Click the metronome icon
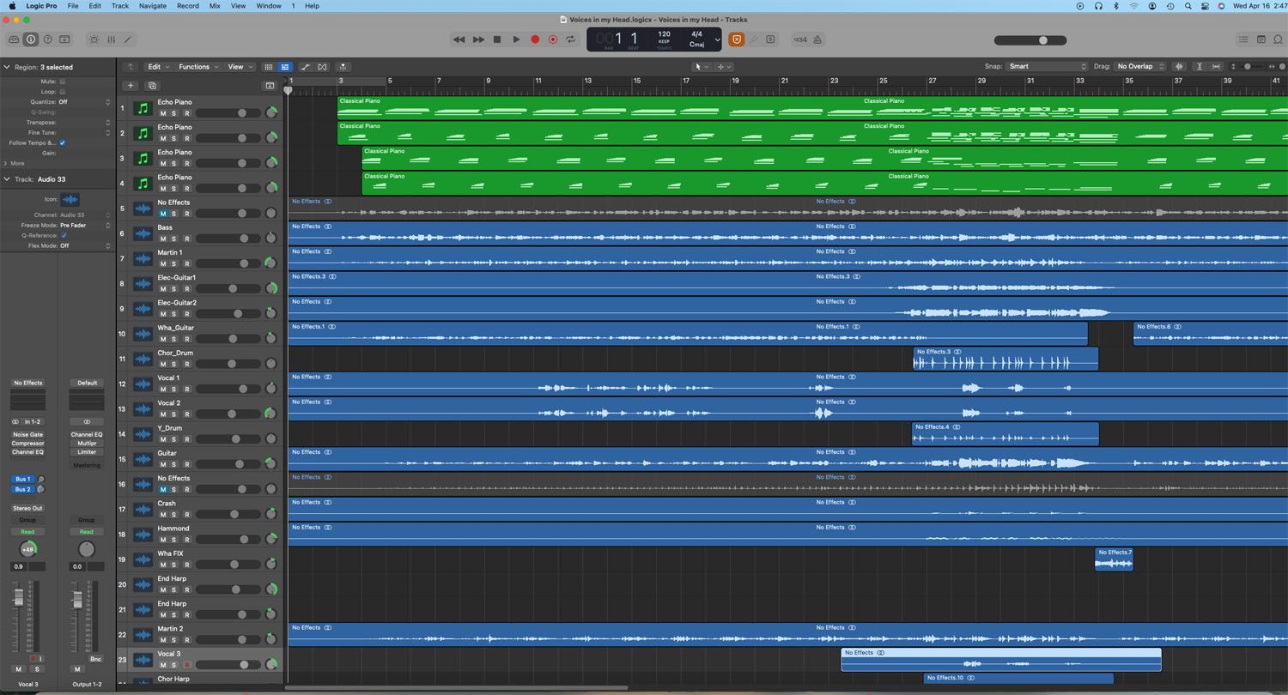The width and height of the screenshot is (1288, 695). pyautogui.click(x=817, y=39)
